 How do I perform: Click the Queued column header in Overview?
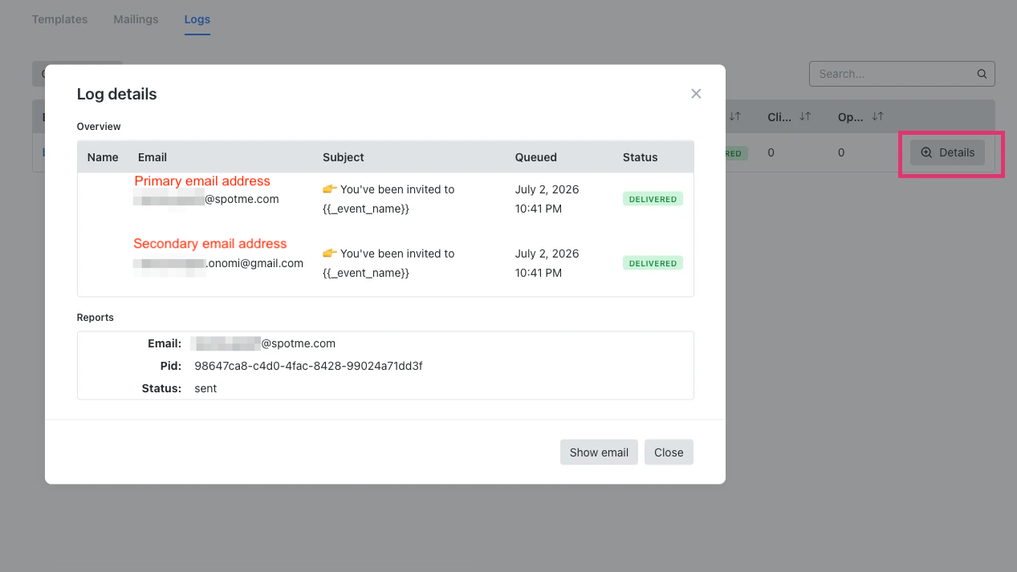[x=536, y=157]
